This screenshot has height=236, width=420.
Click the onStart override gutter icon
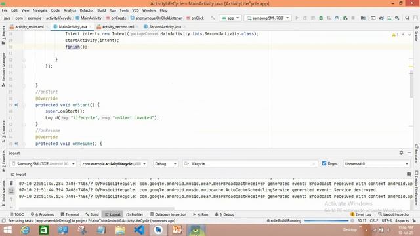point(16,105)
